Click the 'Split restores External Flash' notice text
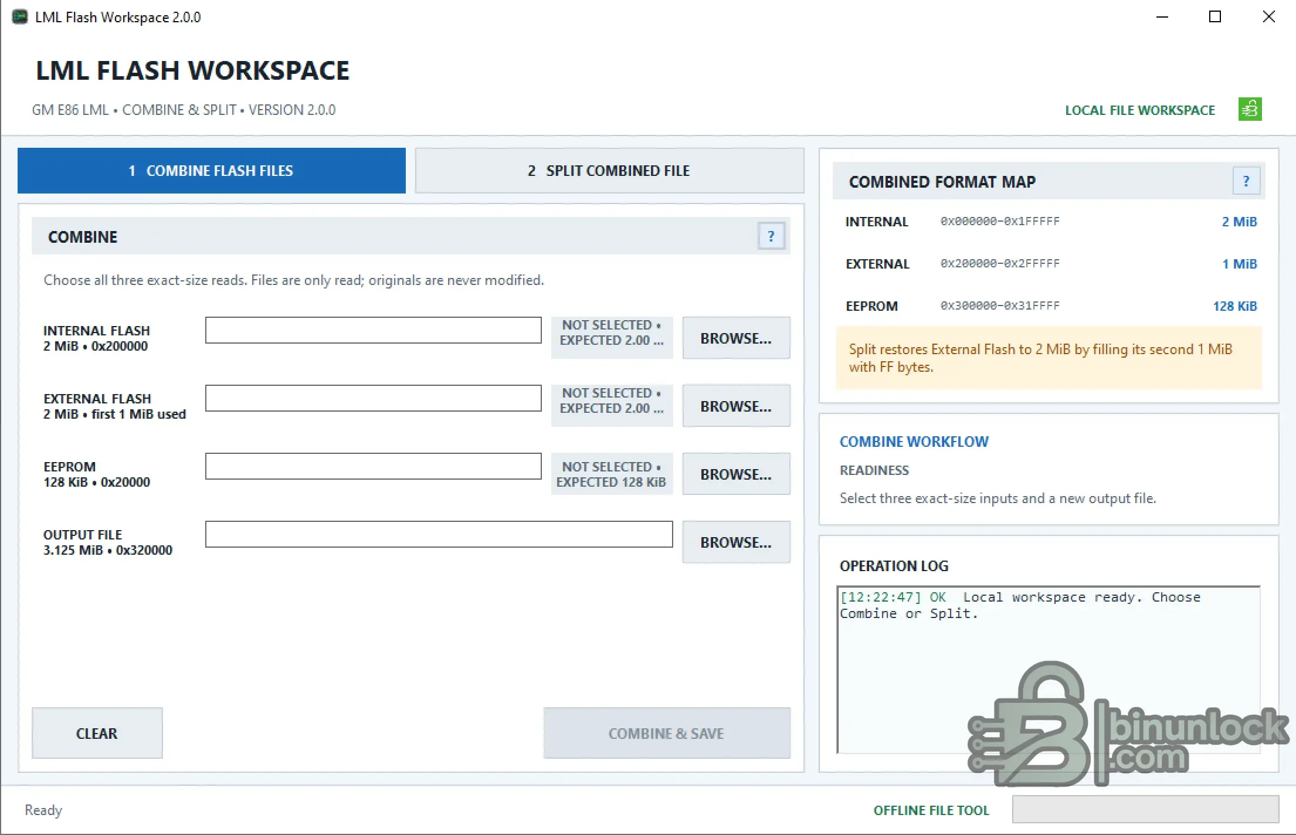This screenshot has width=1296, height=835. [1040, 358]
